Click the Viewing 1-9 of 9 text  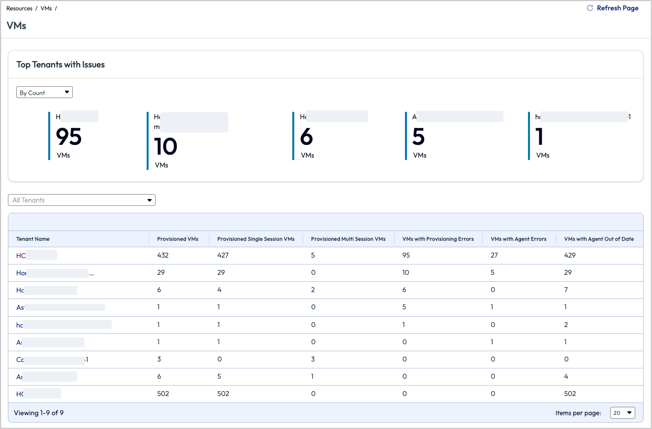point(39,413)
